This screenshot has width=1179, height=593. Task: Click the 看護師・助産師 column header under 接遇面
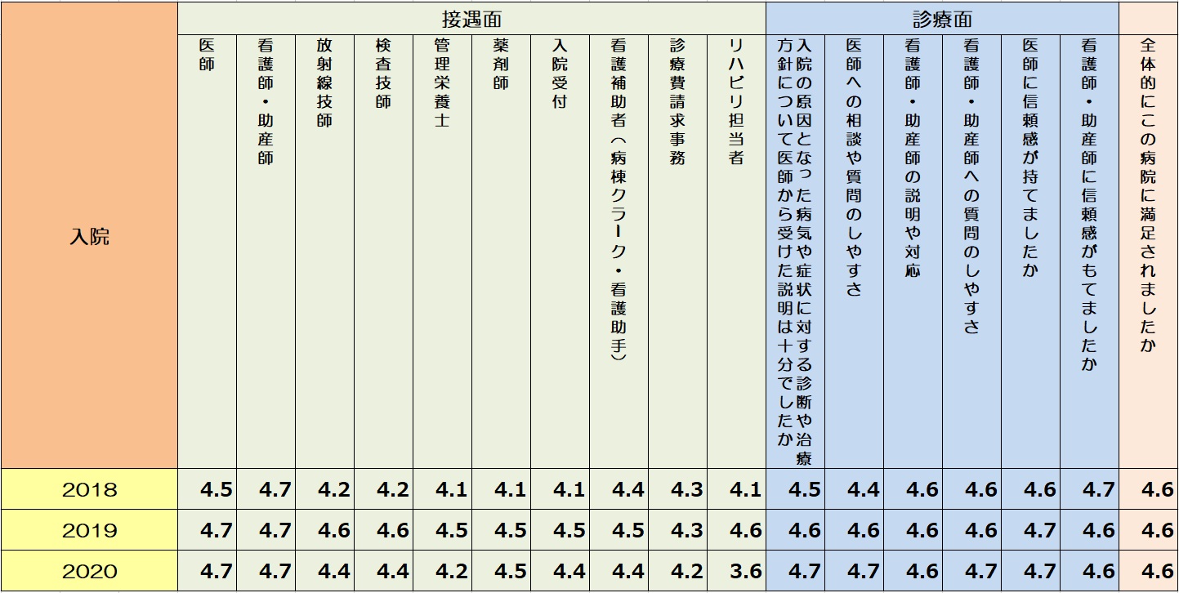click(x=266, y=252)
